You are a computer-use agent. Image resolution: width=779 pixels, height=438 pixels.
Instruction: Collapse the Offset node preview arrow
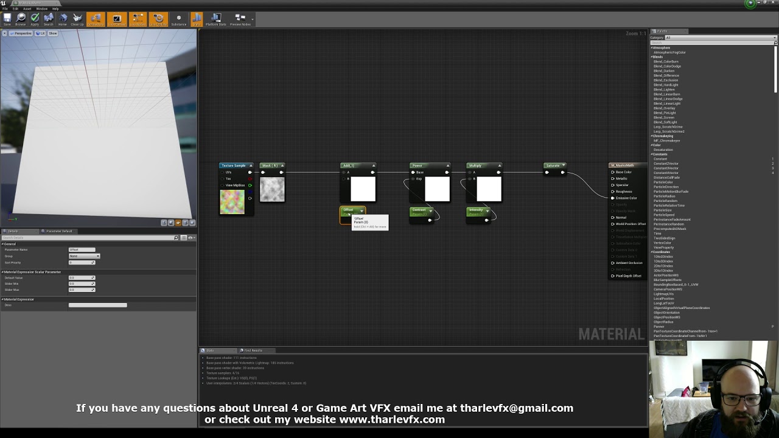point(362,210)
